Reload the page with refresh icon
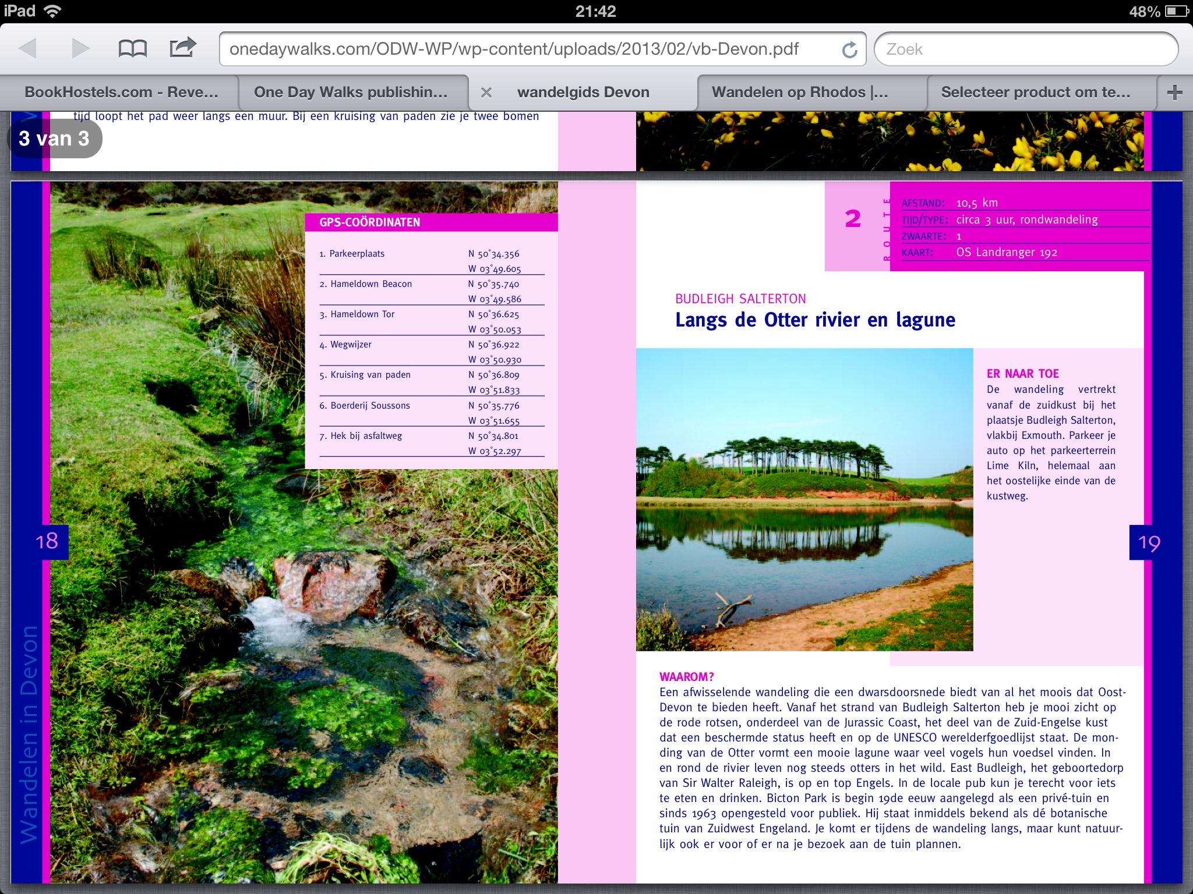Viewport: 1193px width, 894px height. pos(849,49)
